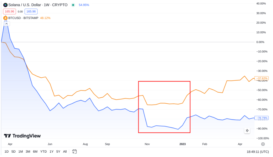
Task: Click the blue -78.79% price label
Action: click(262, 118)
